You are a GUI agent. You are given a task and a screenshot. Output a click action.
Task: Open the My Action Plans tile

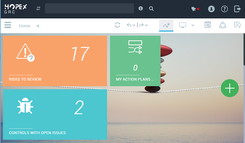(x=135, y=61)
